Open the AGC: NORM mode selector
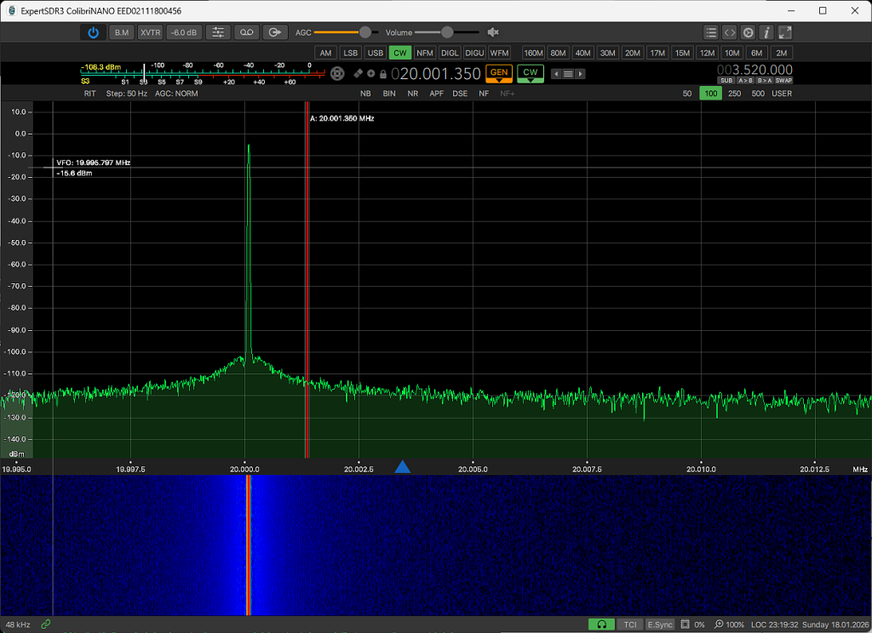This screenshot has height=633, width=872. coord(176,94)
